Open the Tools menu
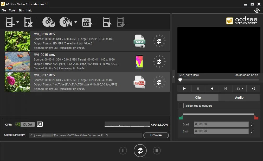The width and height of the screenshot is (263, 161). 12,10
